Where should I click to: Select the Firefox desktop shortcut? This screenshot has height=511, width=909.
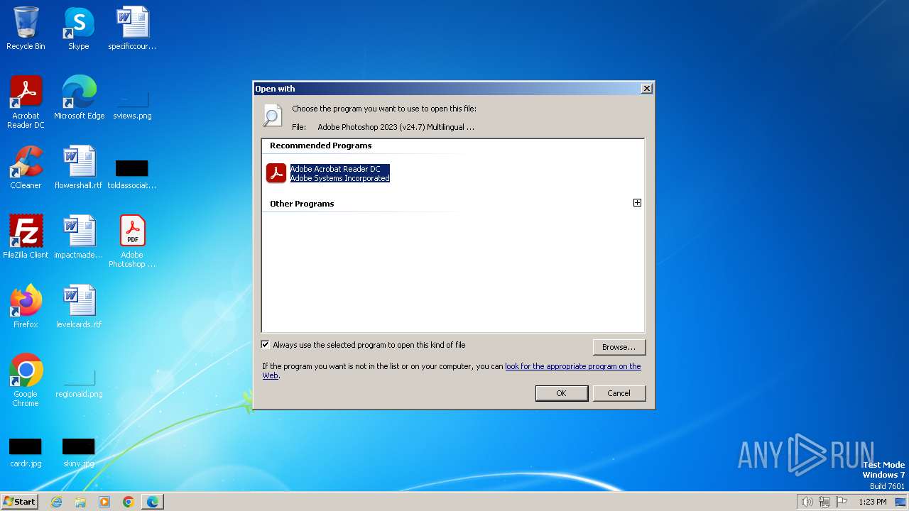coord(26,307)
